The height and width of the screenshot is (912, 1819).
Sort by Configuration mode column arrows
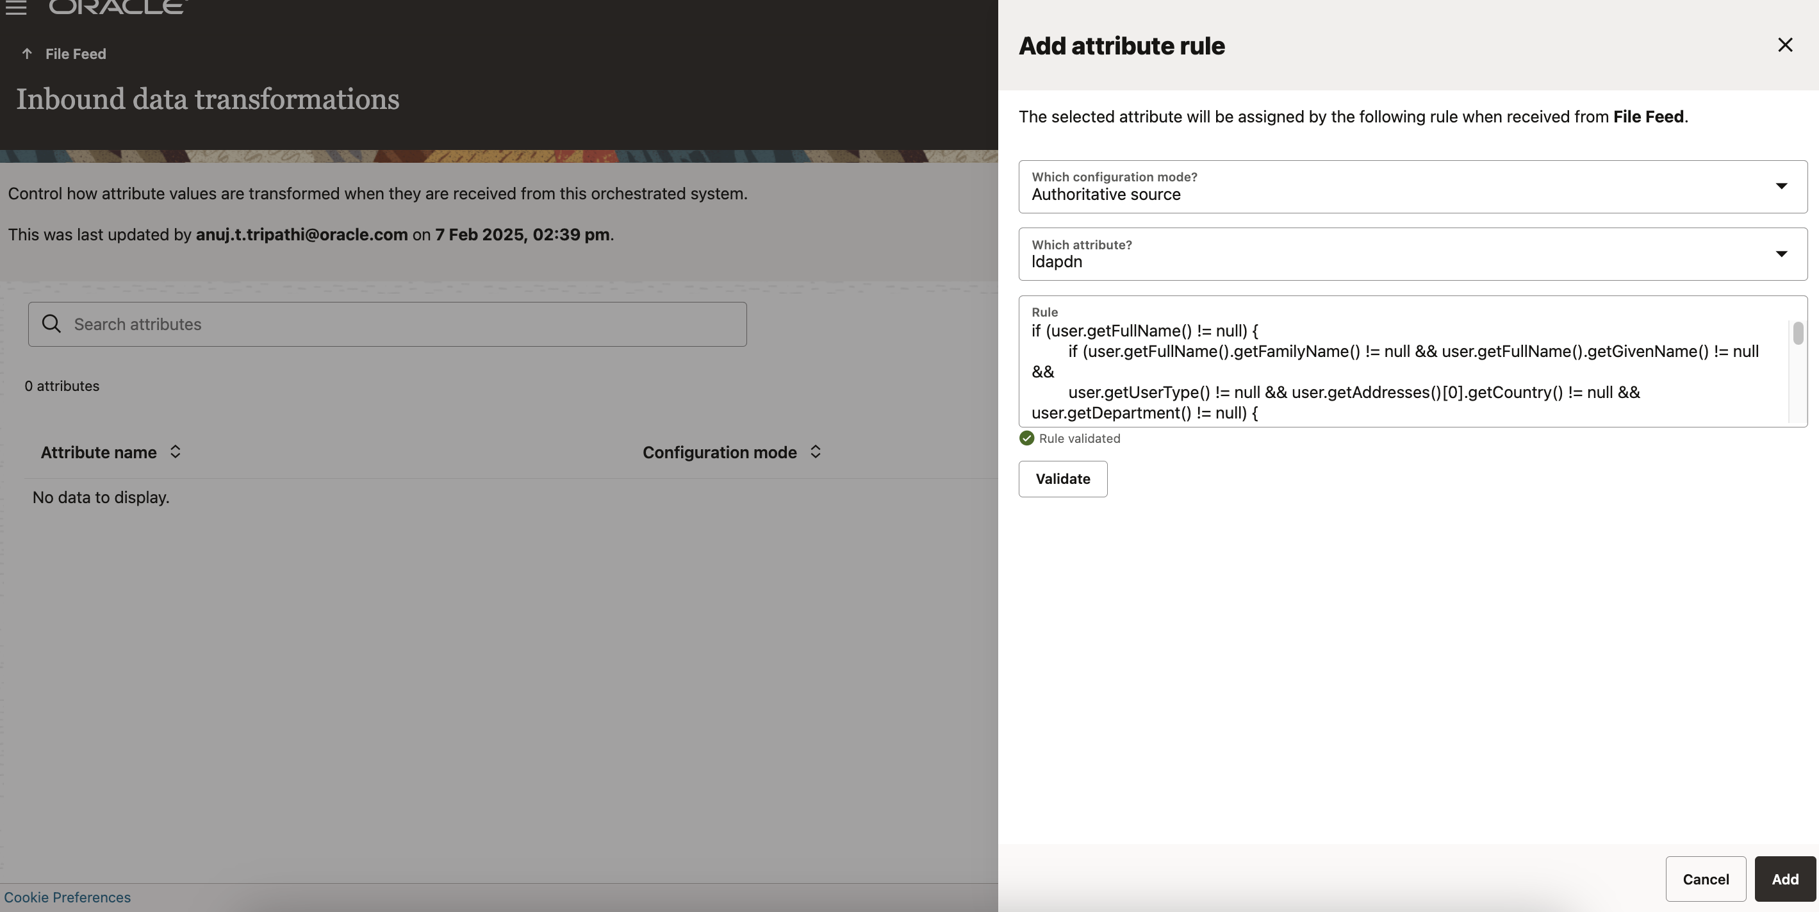[x=815, y=452]
